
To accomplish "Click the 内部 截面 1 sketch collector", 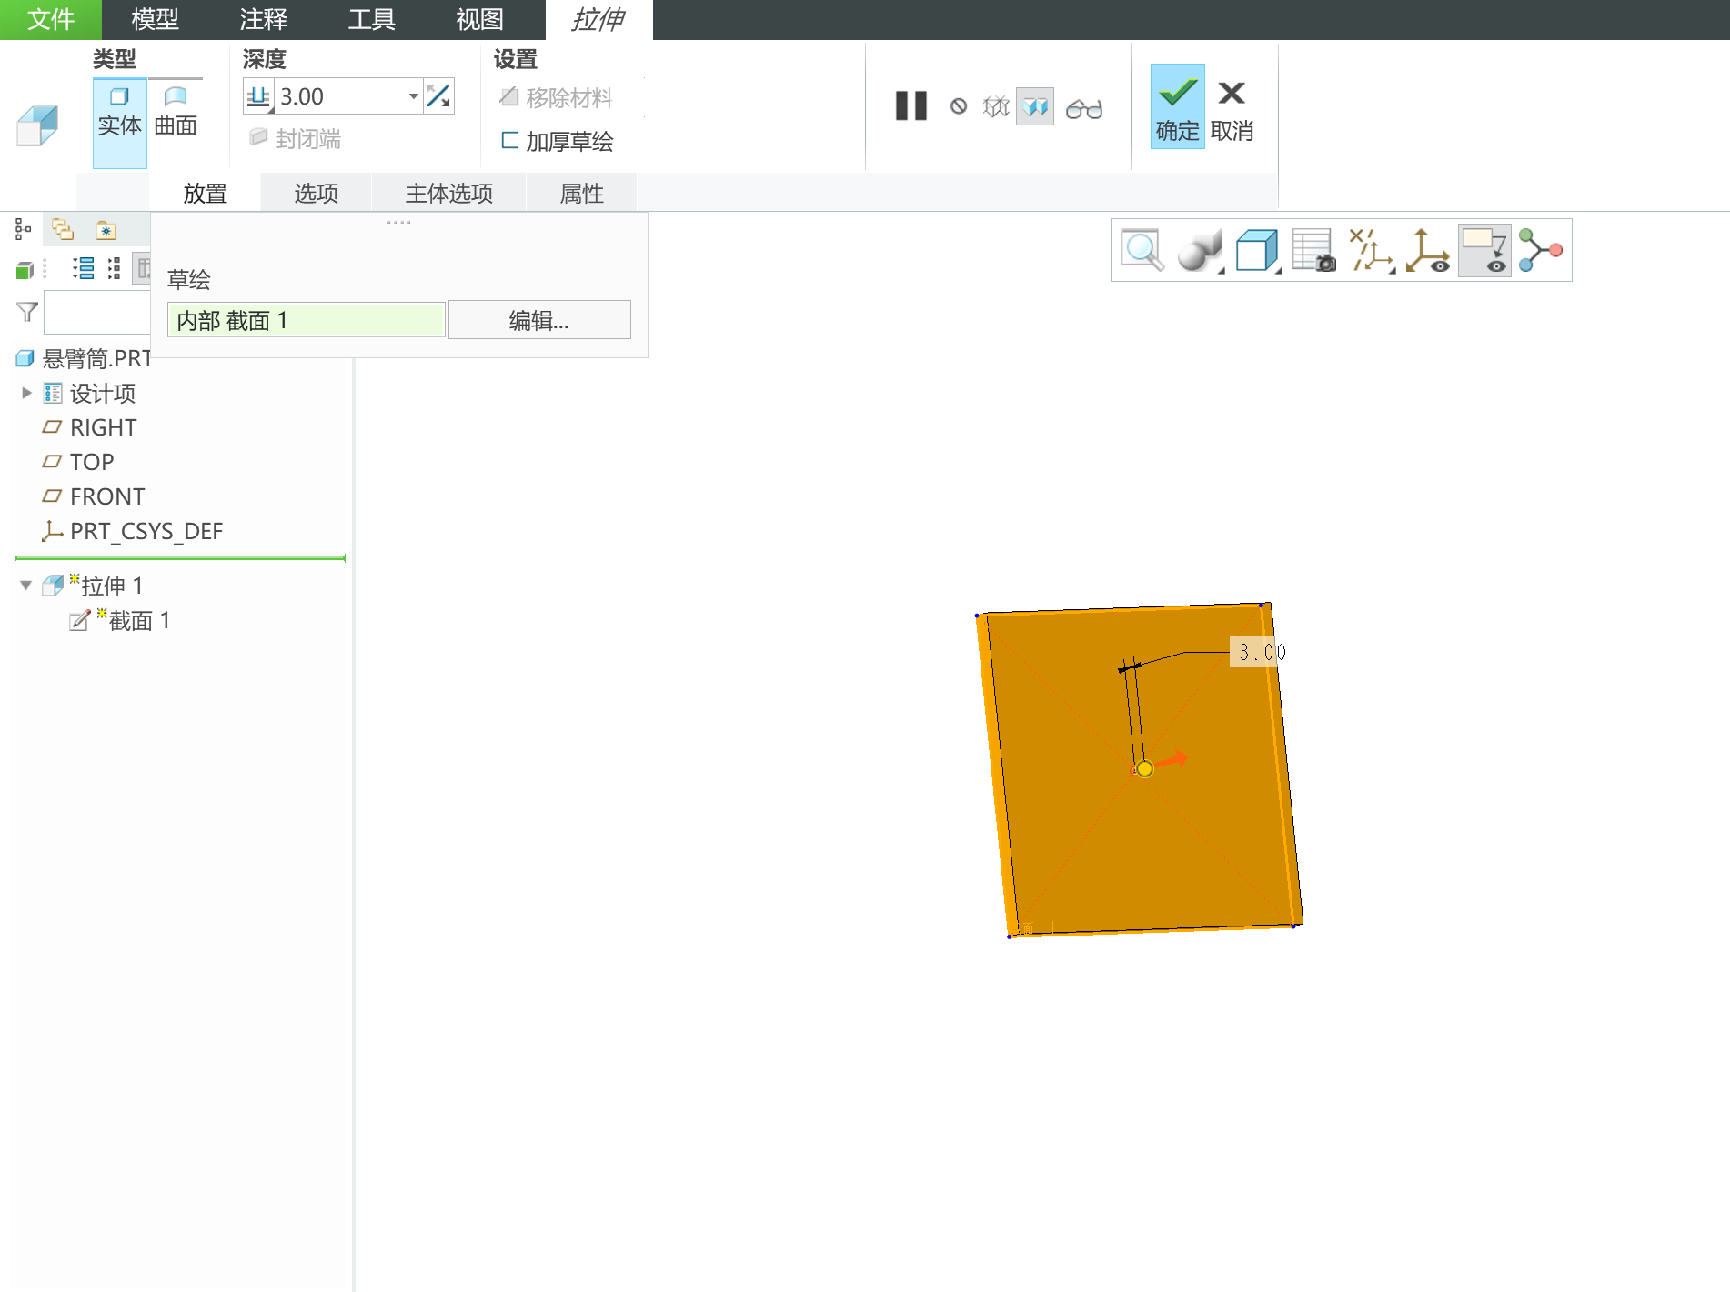I will click(307, 320).
